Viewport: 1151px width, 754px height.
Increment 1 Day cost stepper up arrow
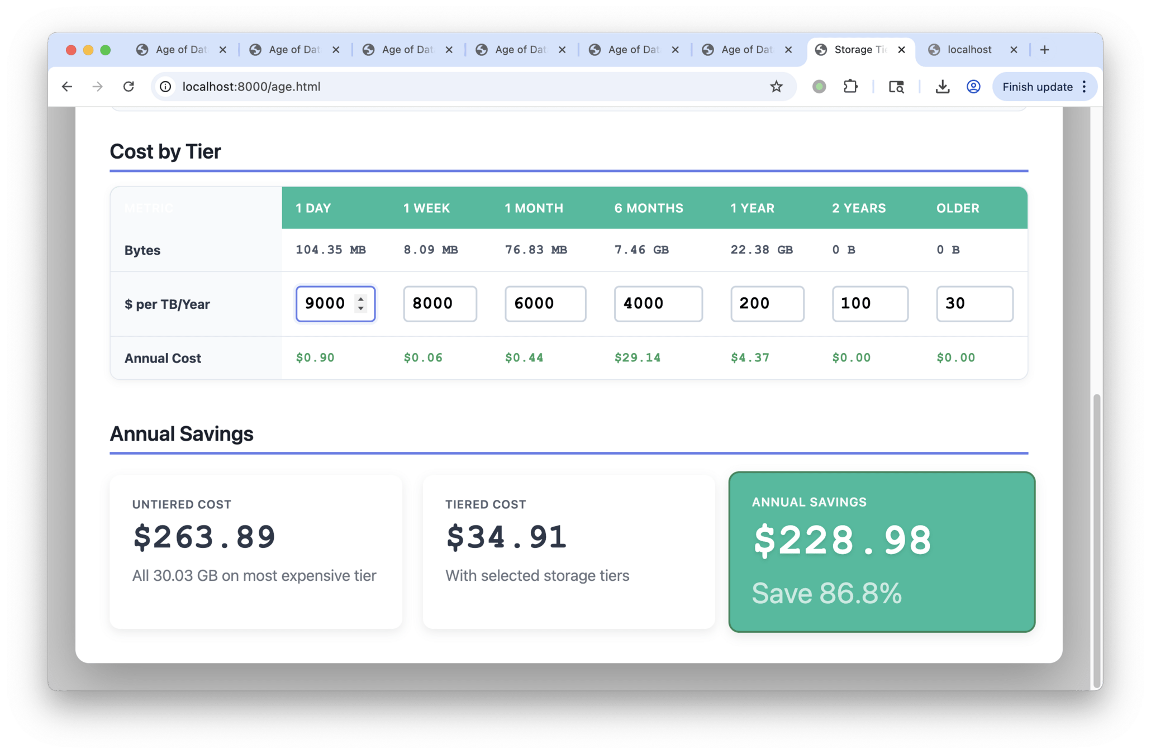pos(361,299)
